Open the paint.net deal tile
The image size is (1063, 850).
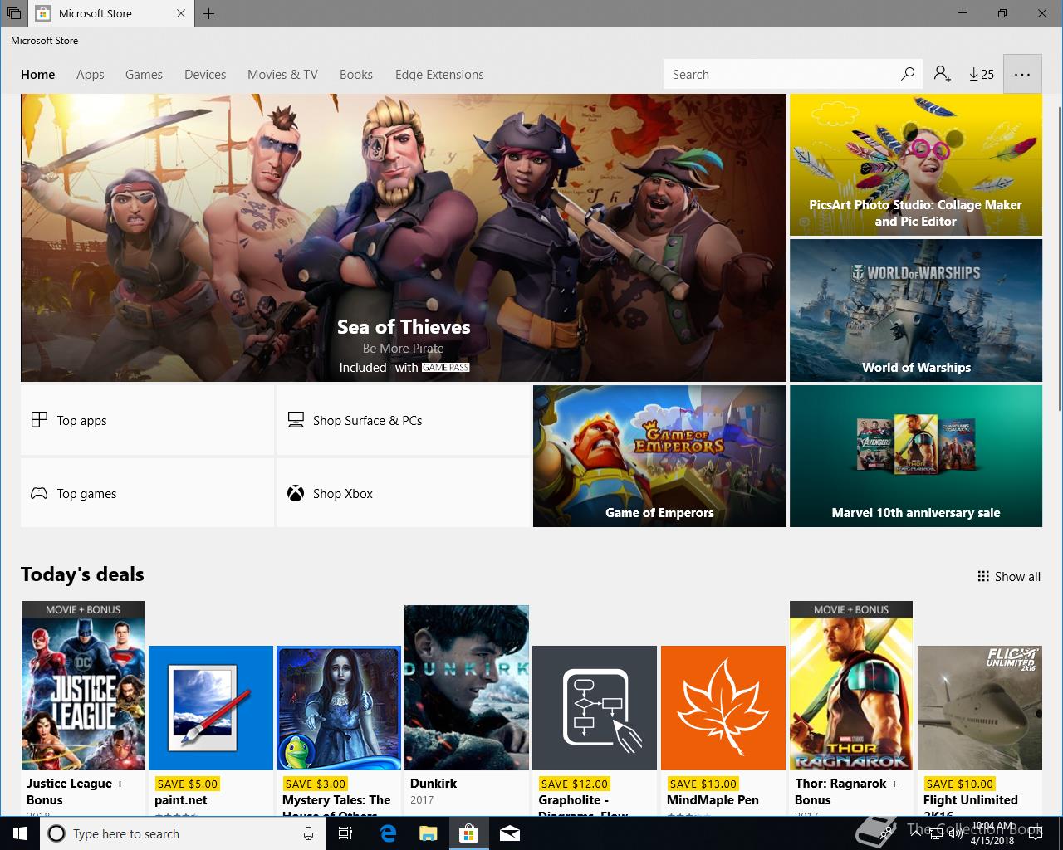pos(211,730)
